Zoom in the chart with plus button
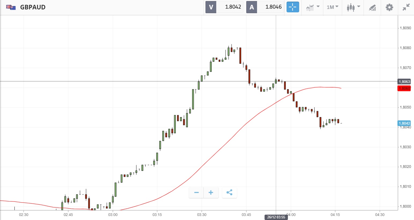 point(211,193)
